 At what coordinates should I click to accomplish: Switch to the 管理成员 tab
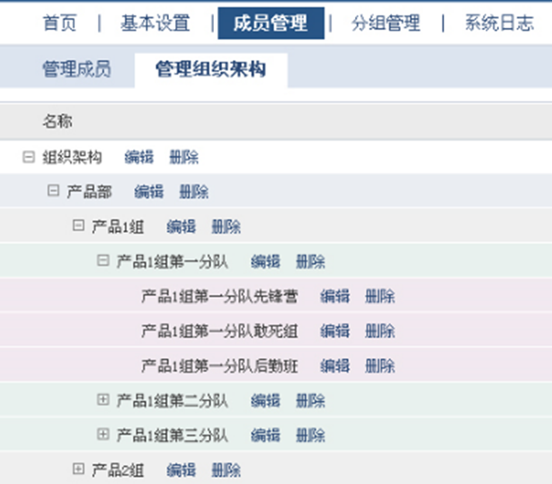click(x=76, y=70)
